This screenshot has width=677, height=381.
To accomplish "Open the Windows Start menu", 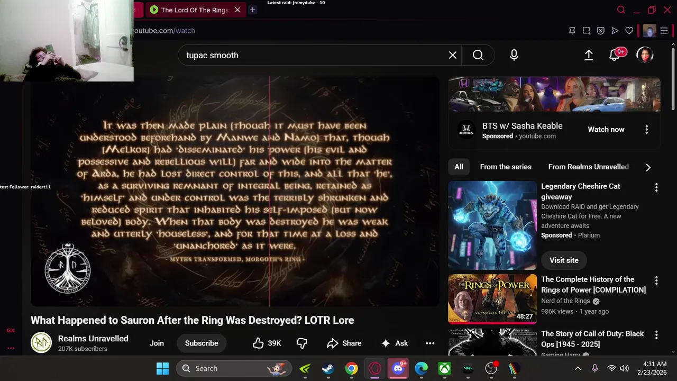I will pos(162,368).
